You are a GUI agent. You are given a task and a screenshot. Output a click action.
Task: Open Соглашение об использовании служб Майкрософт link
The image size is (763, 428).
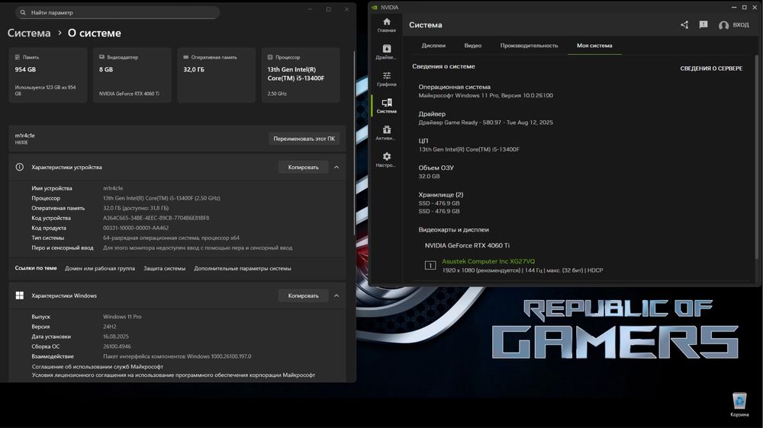tap(98, 367)
